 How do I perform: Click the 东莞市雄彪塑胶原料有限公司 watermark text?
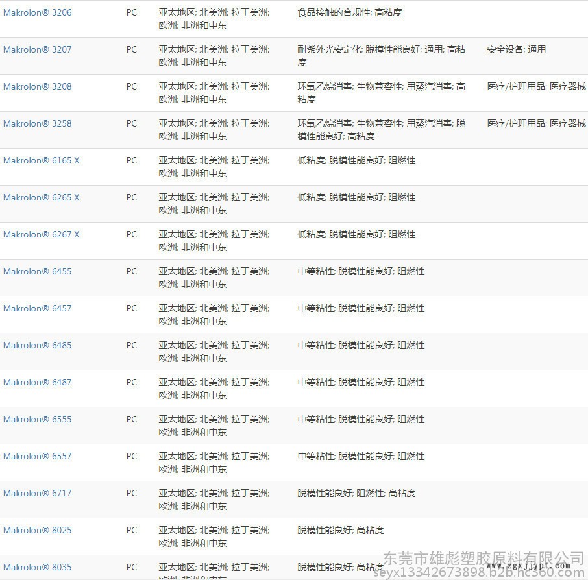click(x=484, y=557)
